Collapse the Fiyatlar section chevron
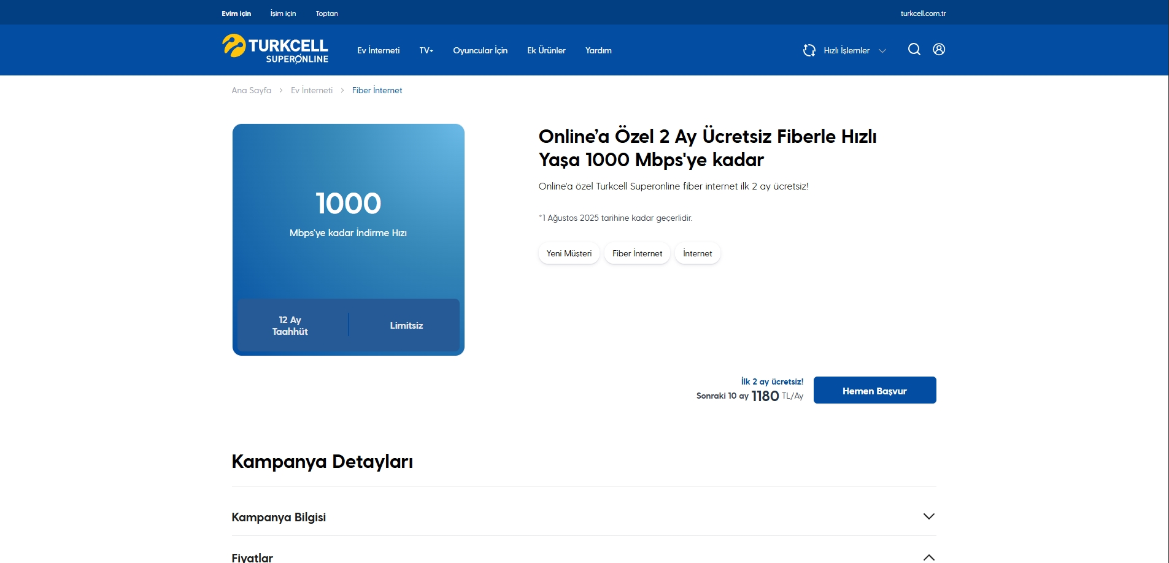Viewport: 1169px width, 563px height. click(929, 557)
